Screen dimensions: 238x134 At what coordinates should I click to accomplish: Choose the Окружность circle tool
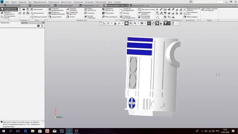(x=37, y=13)
